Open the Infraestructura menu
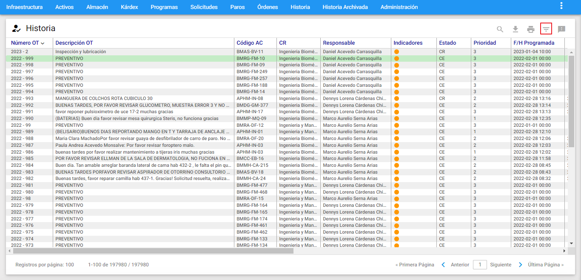The image size is (581, 280). pyautogui.click(x=24, y=7)
